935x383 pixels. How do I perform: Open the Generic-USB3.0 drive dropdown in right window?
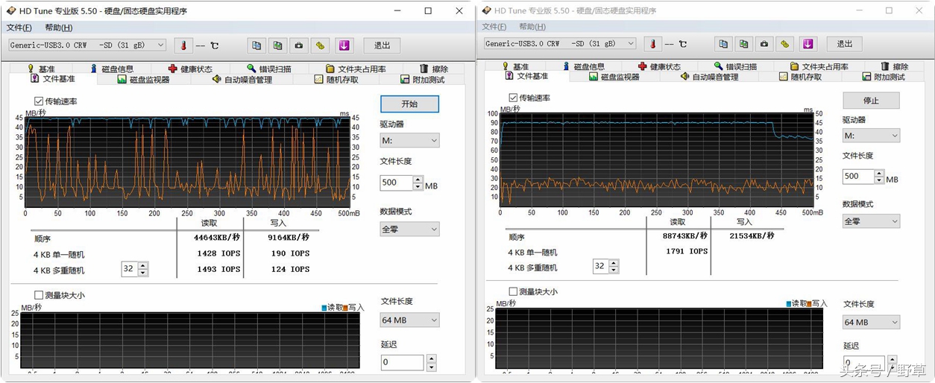point(559,43)
